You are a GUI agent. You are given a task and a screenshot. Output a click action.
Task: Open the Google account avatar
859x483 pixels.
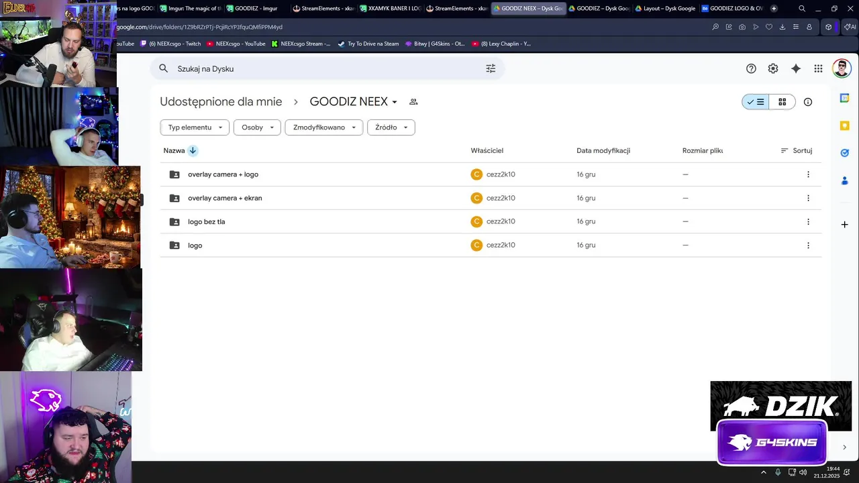pyautogui.click(x=842, y=68)
